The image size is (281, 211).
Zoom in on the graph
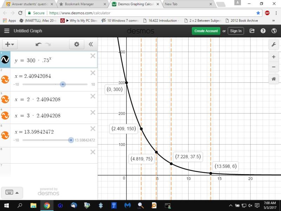pos(274,57)
